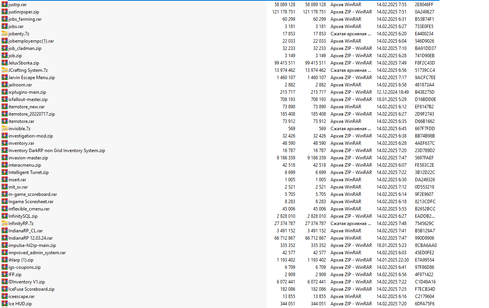Select the icon for Jarvin Escape Menu.zip

(5, 78)
